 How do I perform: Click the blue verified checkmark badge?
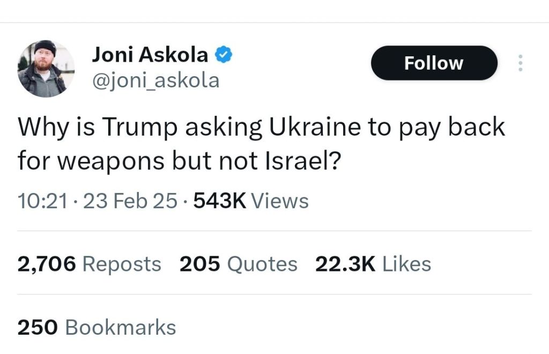(x=224, y=55)
